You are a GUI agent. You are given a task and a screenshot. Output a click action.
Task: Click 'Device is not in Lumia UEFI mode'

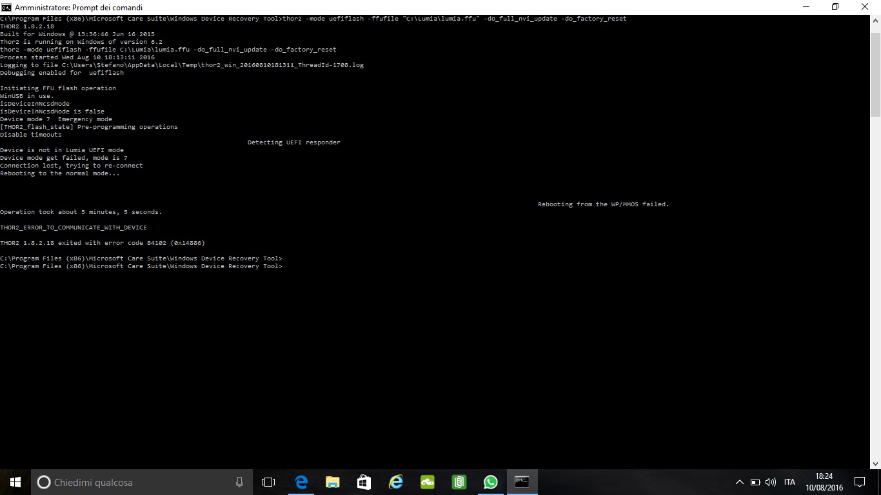point(62,150)
